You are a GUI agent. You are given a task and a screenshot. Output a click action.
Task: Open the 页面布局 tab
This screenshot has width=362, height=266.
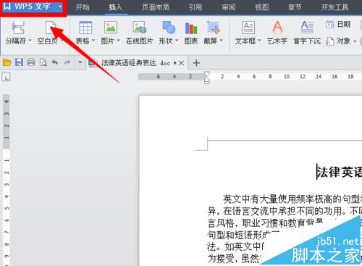coord(156,7)
